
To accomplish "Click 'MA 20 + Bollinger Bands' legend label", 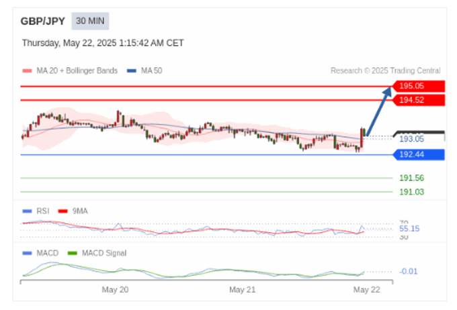I will 77,70.
